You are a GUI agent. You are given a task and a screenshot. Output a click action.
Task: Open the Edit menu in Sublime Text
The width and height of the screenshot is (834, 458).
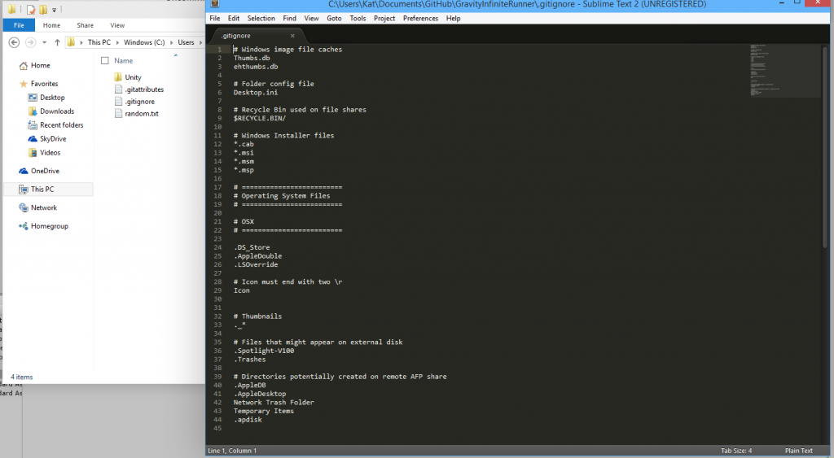point(234,18)
